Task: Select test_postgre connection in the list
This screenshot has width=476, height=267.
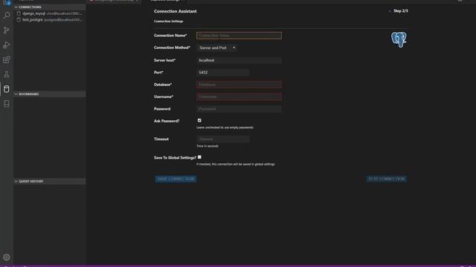Action: pyautogui.click(x=50, y=20)
